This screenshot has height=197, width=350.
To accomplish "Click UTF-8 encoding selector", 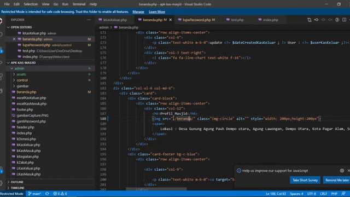I will tap(311, 194).
